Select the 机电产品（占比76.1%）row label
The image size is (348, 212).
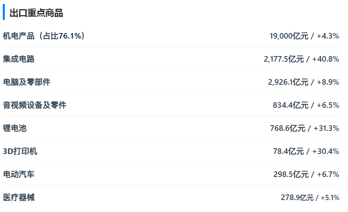44,36
